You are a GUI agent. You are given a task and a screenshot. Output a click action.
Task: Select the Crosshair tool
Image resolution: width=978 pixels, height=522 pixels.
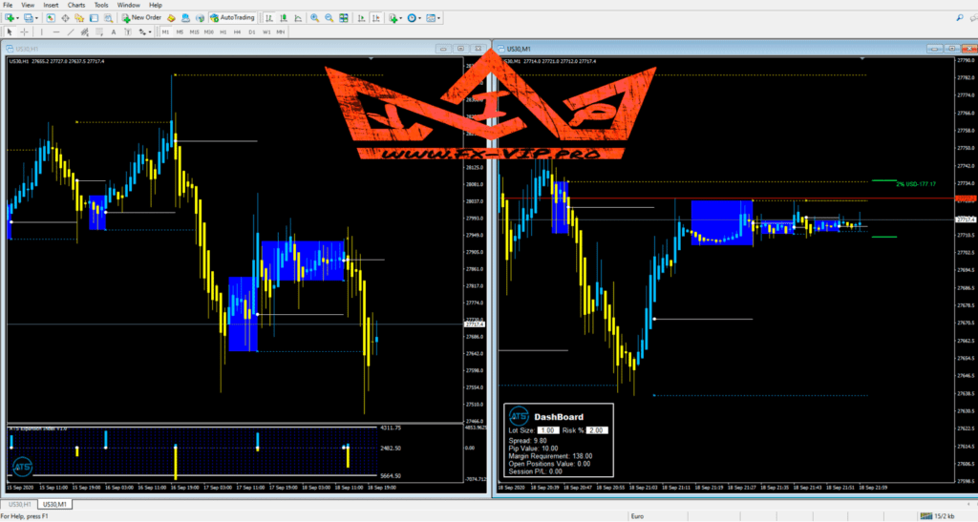point(24,31)
